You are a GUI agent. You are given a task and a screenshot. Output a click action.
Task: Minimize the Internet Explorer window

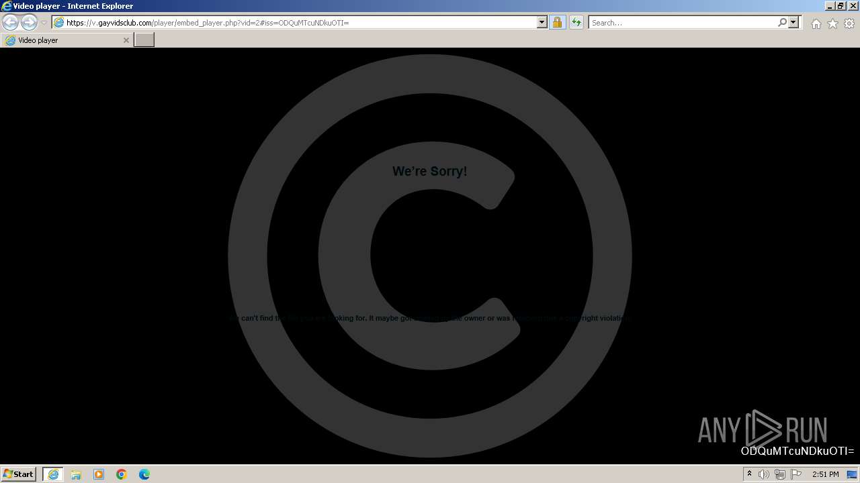tap(830, 6)
